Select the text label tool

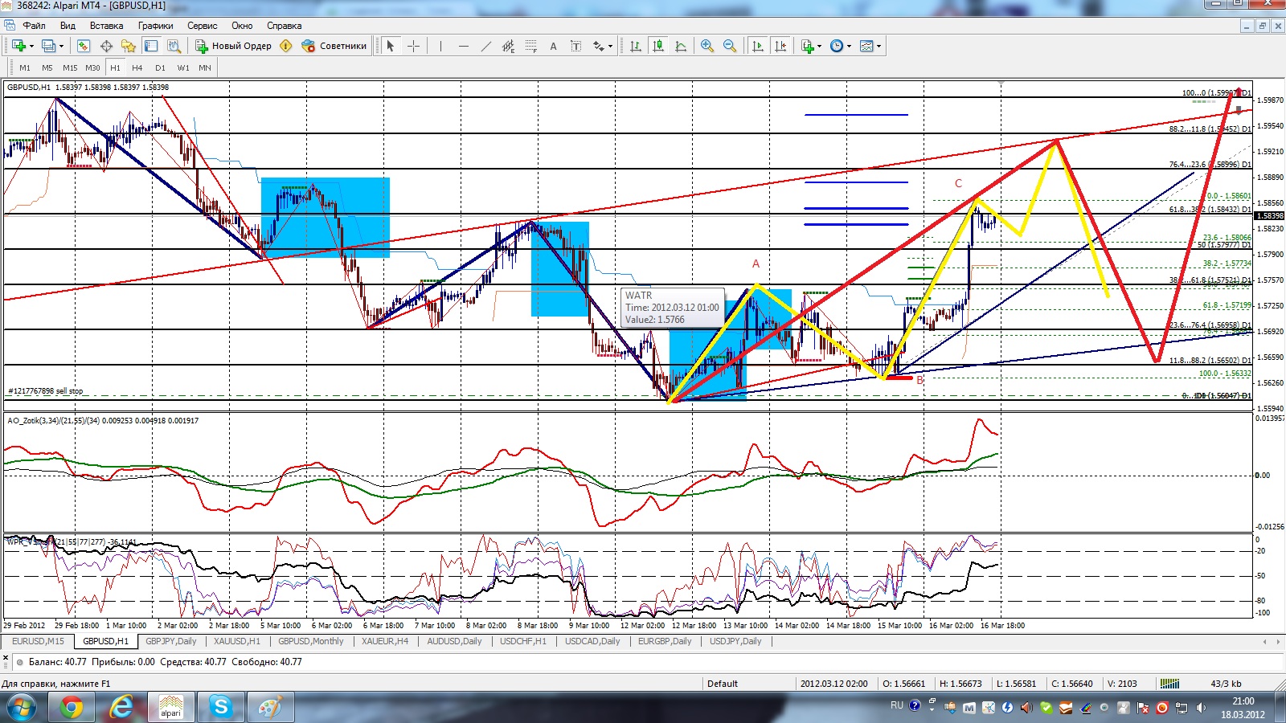(x=553, y=46)
